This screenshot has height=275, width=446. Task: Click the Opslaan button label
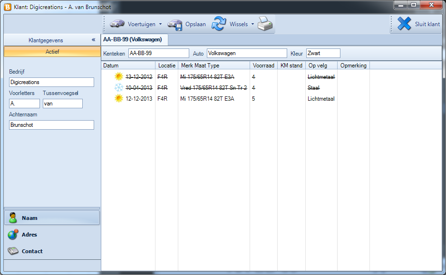coord(195,24)
